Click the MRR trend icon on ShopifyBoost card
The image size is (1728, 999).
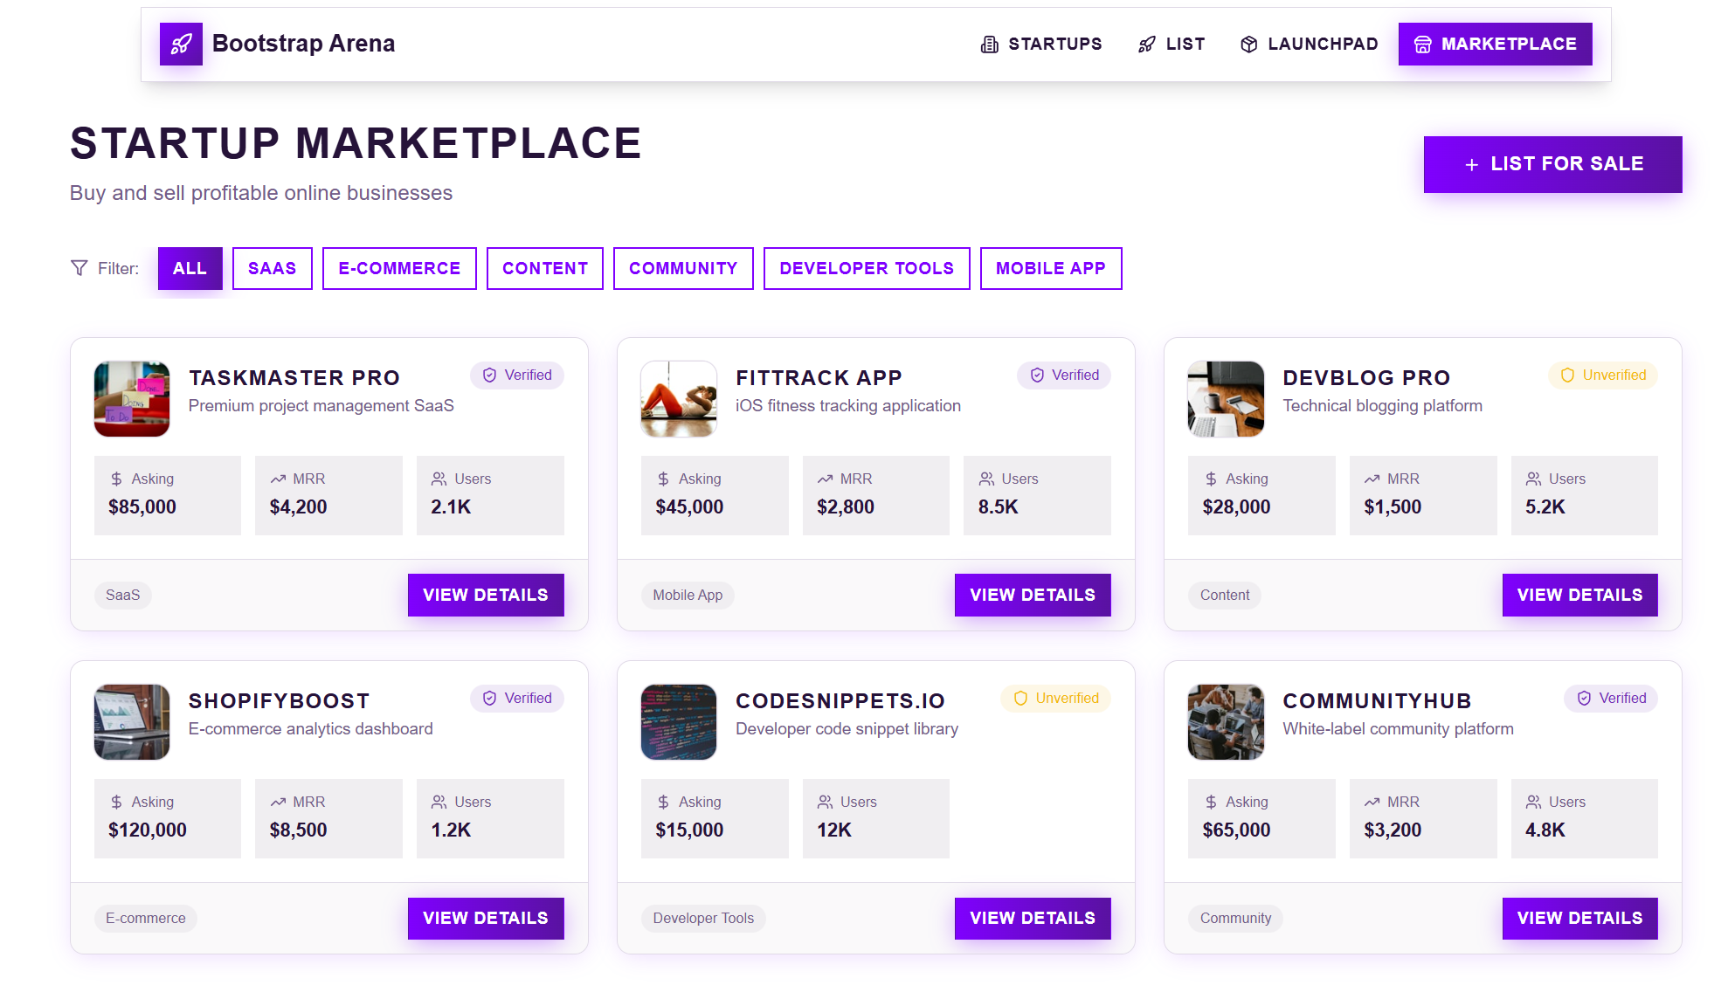click(x=278, y=802)
